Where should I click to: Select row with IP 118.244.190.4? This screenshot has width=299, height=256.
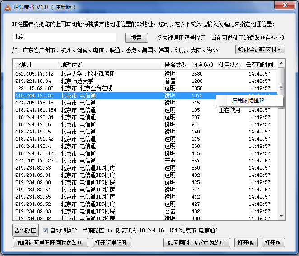click(x=146, y=146)
